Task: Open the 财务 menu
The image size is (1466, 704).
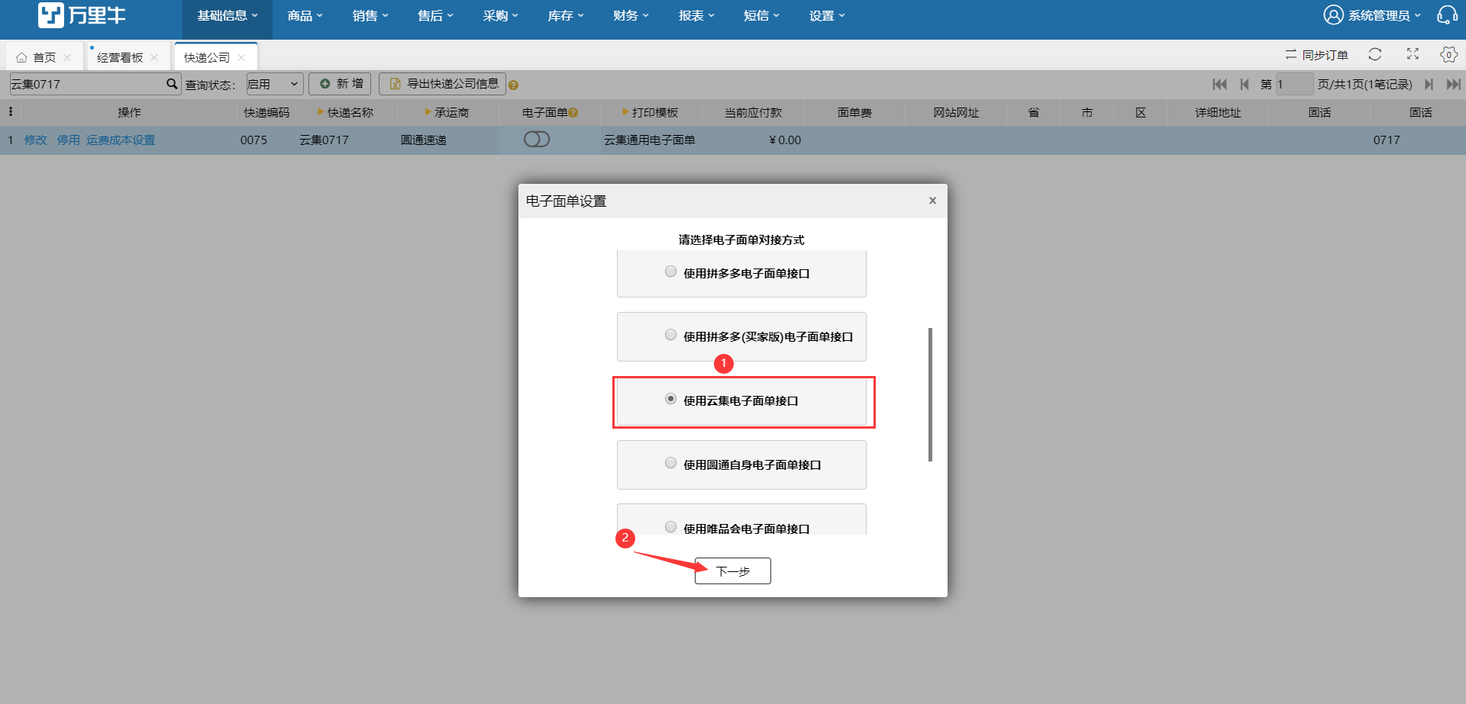Action: click(631, 15)
